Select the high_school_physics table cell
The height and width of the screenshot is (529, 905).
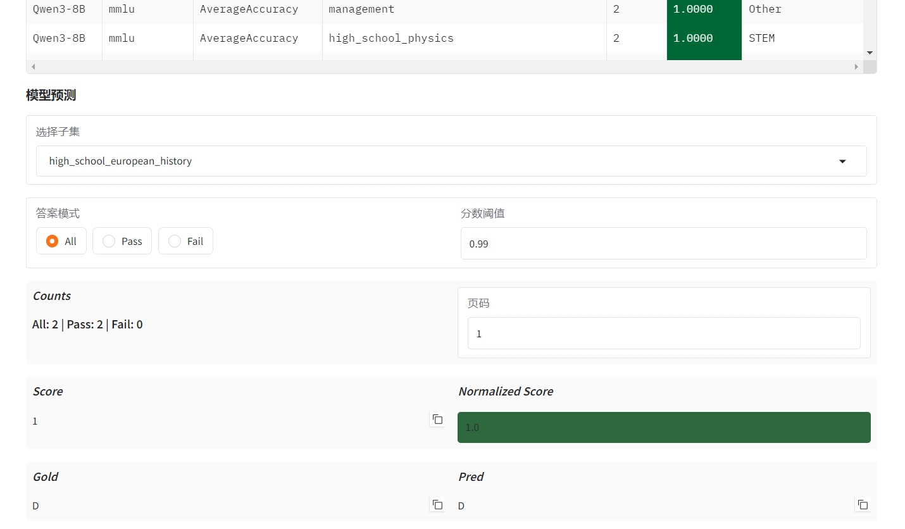click(391, 39)
